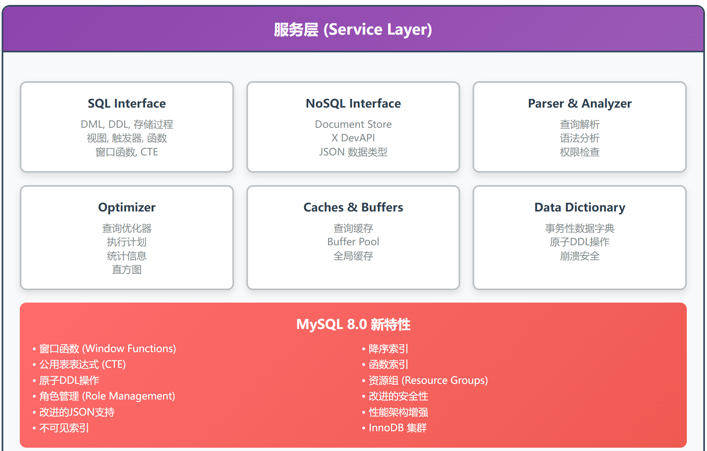The image size is (707, 451).
Task: Click the '查询优化器' line
Action: click(x=127, y=228)
